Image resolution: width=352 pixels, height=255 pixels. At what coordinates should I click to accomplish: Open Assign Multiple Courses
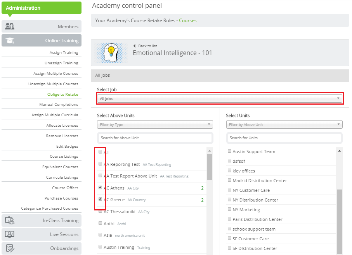tap(55, 74)
